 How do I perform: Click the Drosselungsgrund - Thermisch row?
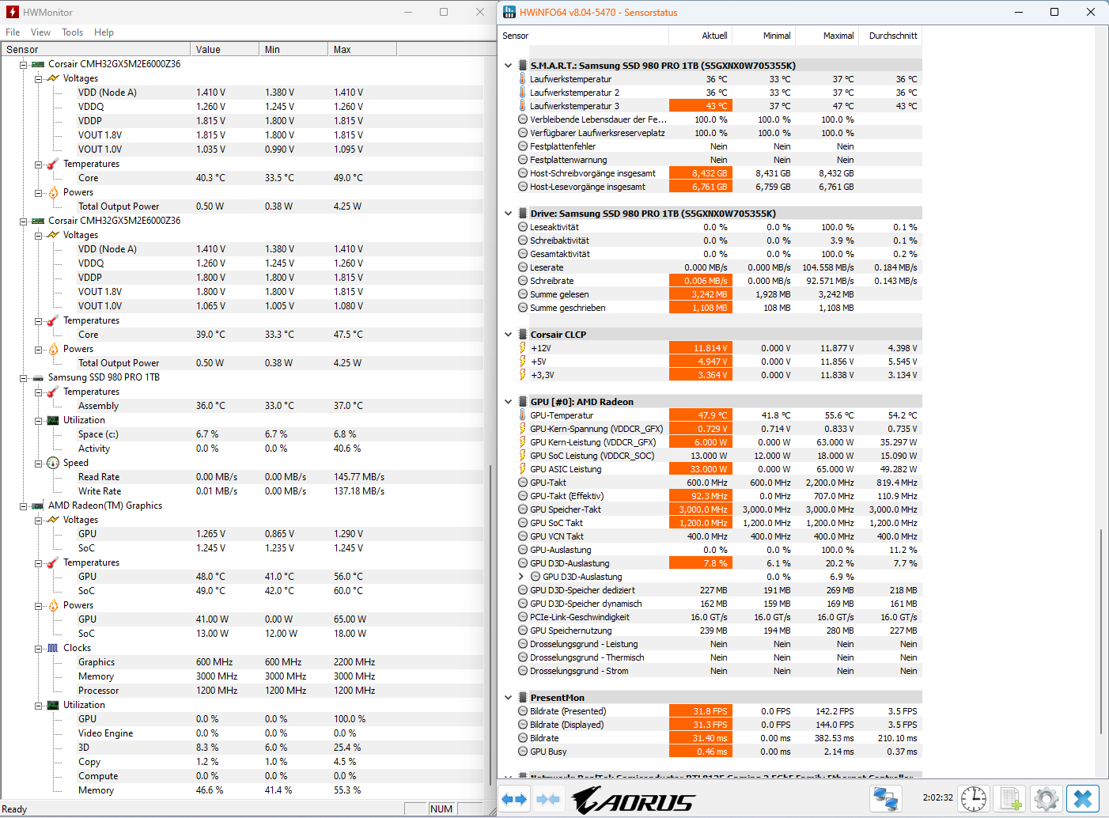(x=719, y=657)
